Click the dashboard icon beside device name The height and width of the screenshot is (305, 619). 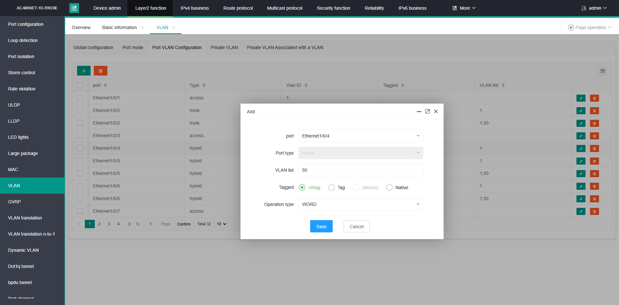click(x=74, y=8)
